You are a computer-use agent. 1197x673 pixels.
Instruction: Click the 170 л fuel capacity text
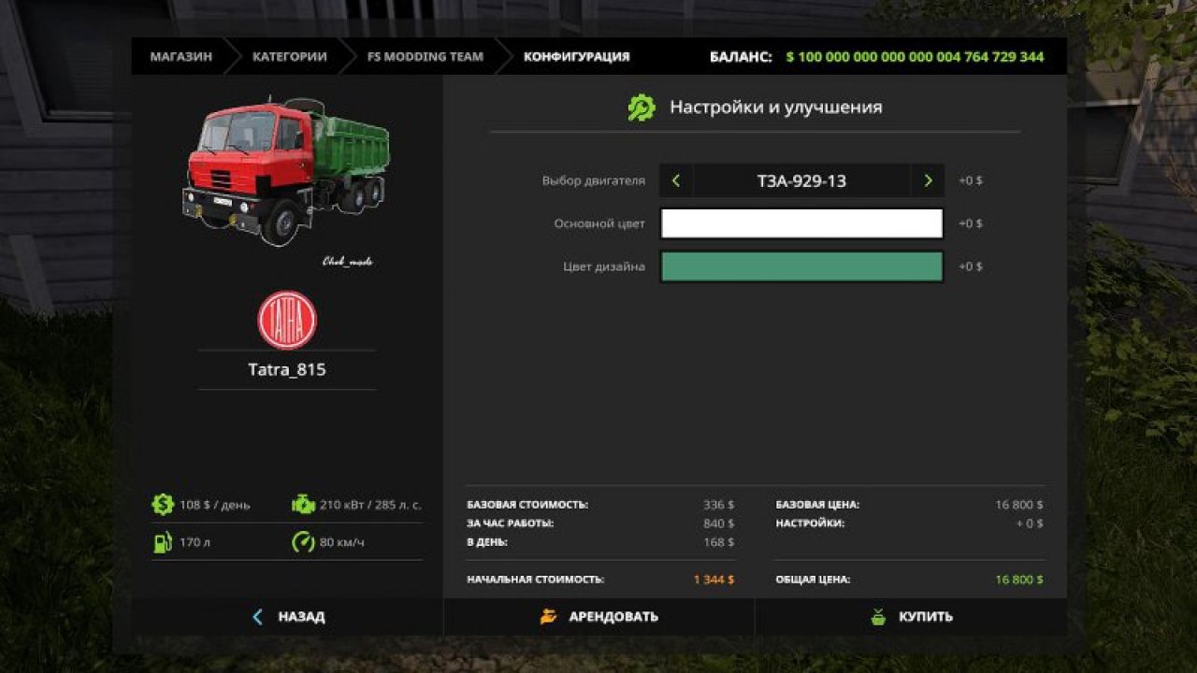(195, 542)
